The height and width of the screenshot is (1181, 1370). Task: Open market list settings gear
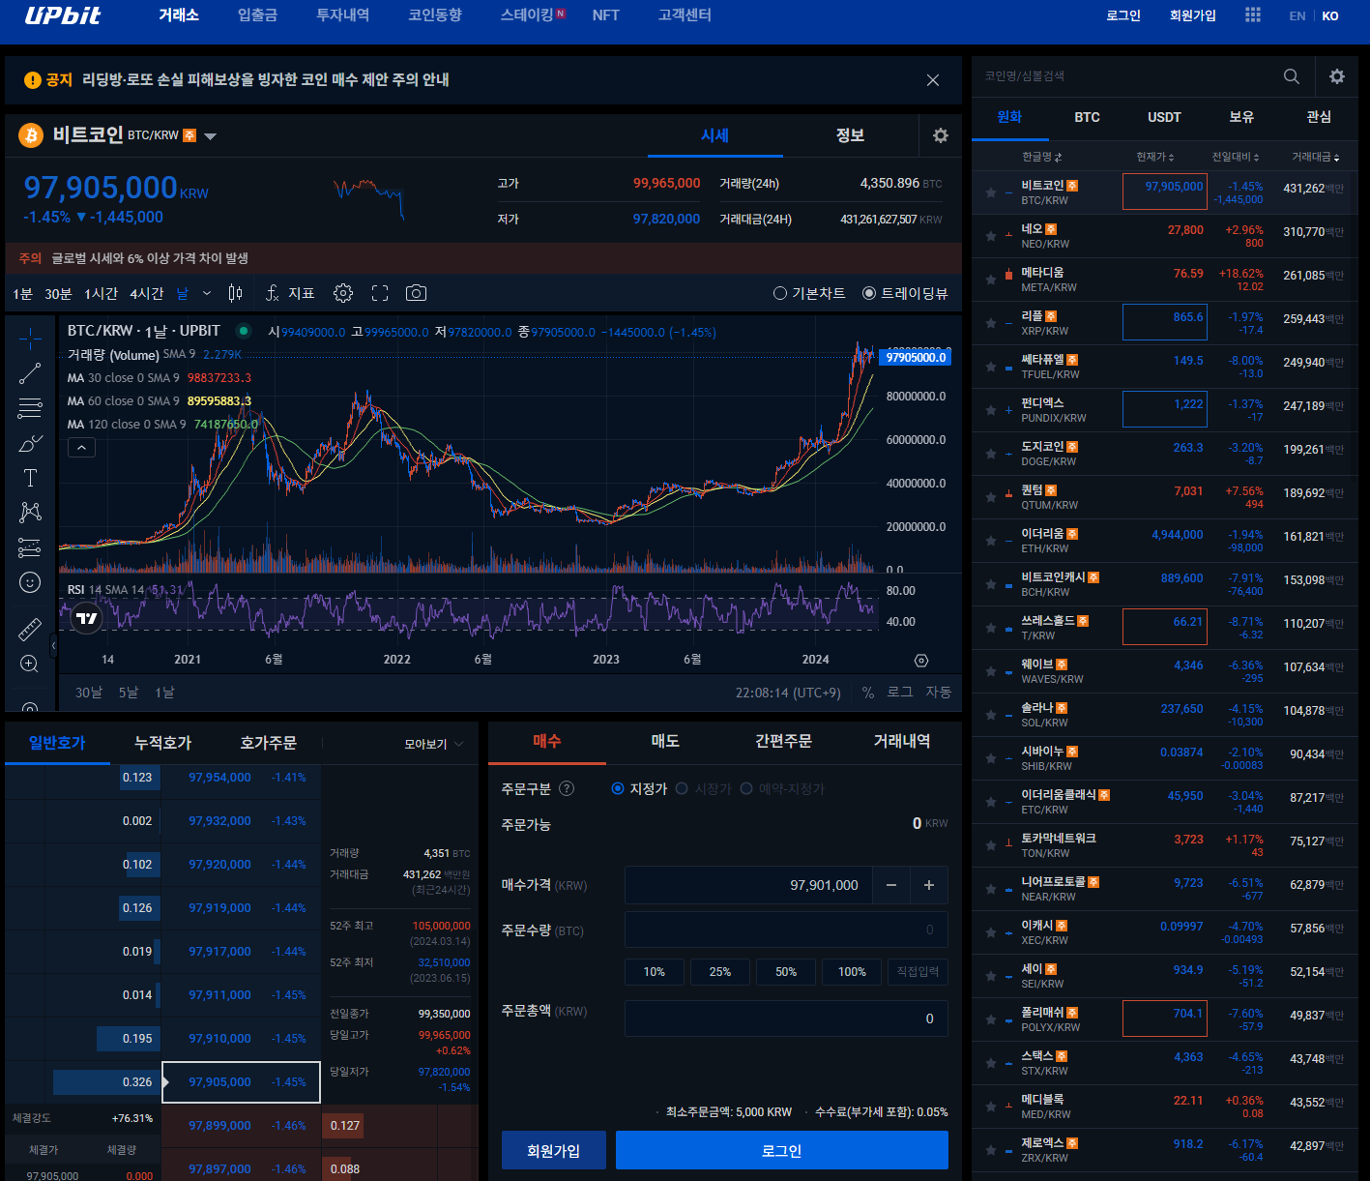pos(1337,76)
